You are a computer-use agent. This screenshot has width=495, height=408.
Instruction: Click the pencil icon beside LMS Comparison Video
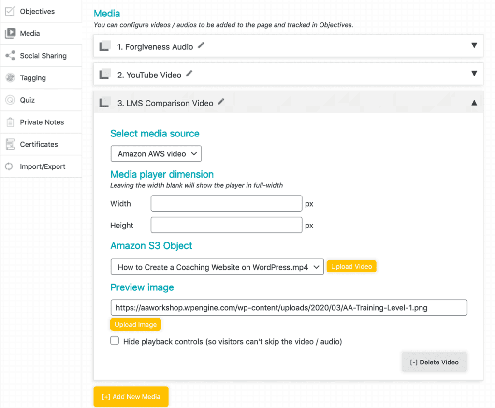click(x=221, y=102)
